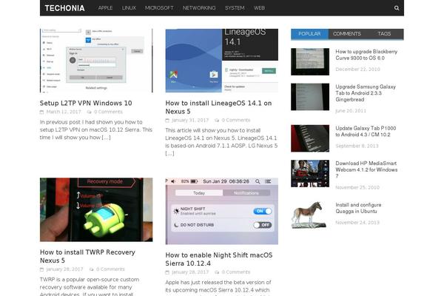Click the TECHONIA site logo
The width and height of the screenshot is (444, 296).
point(64,8)
